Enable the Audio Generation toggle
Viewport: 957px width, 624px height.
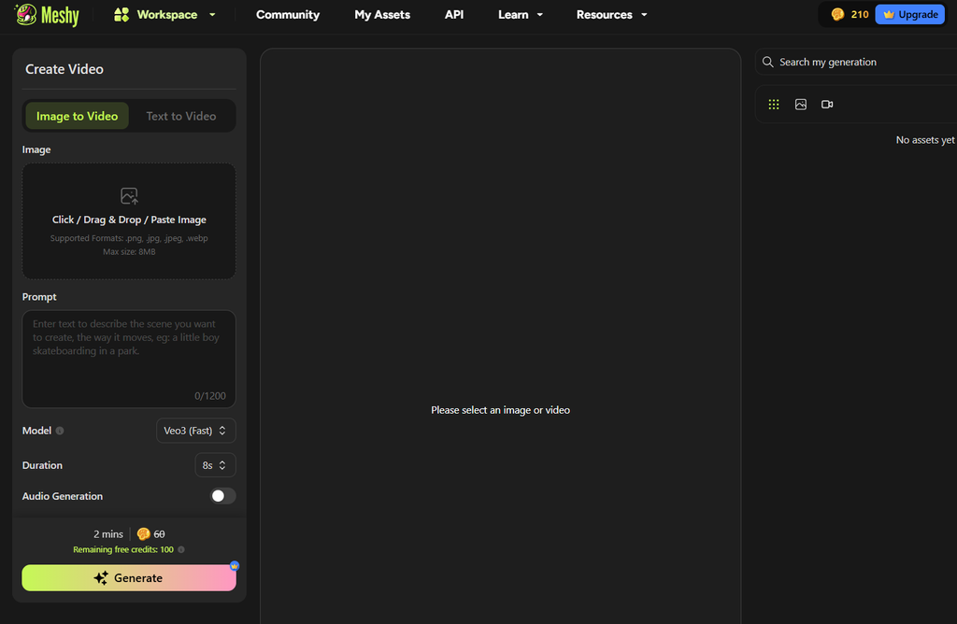click(x=222, y=496)
